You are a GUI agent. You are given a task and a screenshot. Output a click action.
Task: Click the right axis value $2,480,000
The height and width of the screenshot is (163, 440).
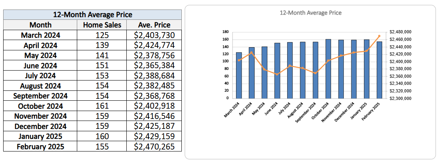pyautogui.click(x=400, y=32)
